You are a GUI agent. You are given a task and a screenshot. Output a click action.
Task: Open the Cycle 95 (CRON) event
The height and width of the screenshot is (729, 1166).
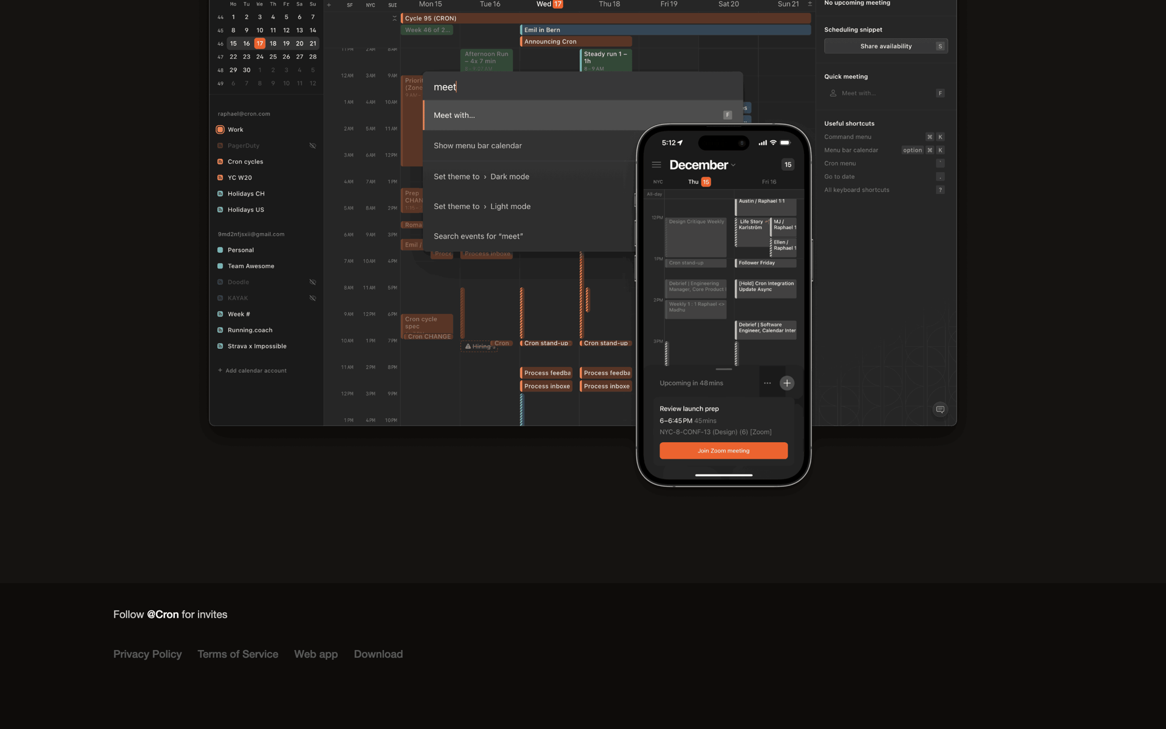(x=605, y=18)
